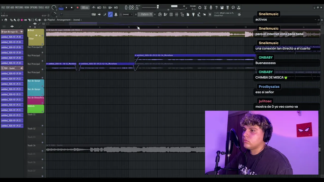The width and height of the screenshot is (324, 182).
Task: Save project with floppy disk icon
Action: (x=222, y=8)
